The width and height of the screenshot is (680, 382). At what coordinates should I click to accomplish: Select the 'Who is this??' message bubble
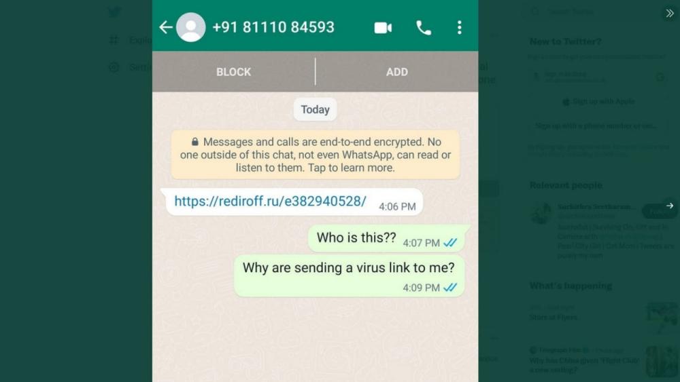coord(386,238)
